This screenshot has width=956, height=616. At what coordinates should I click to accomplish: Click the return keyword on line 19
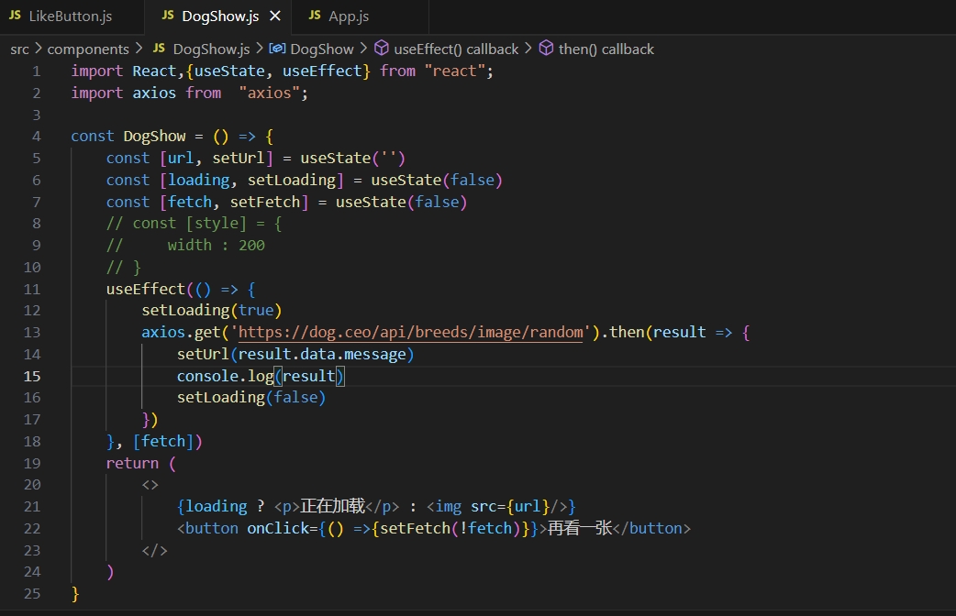coord(132,464)
